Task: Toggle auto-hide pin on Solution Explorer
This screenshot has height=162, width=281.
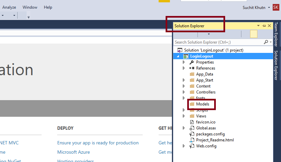Action: click(264, 26)
